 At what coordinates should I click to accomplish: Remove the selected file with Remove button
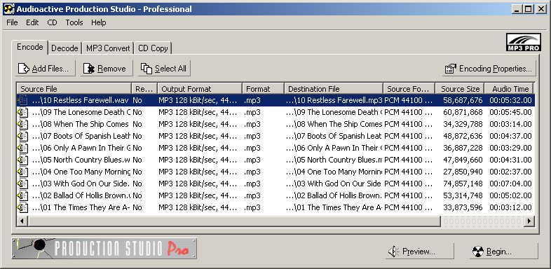click(x=107, y=69)
